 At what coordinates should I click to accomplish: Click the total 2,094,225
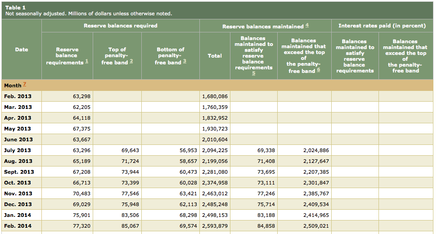[215, 150]
